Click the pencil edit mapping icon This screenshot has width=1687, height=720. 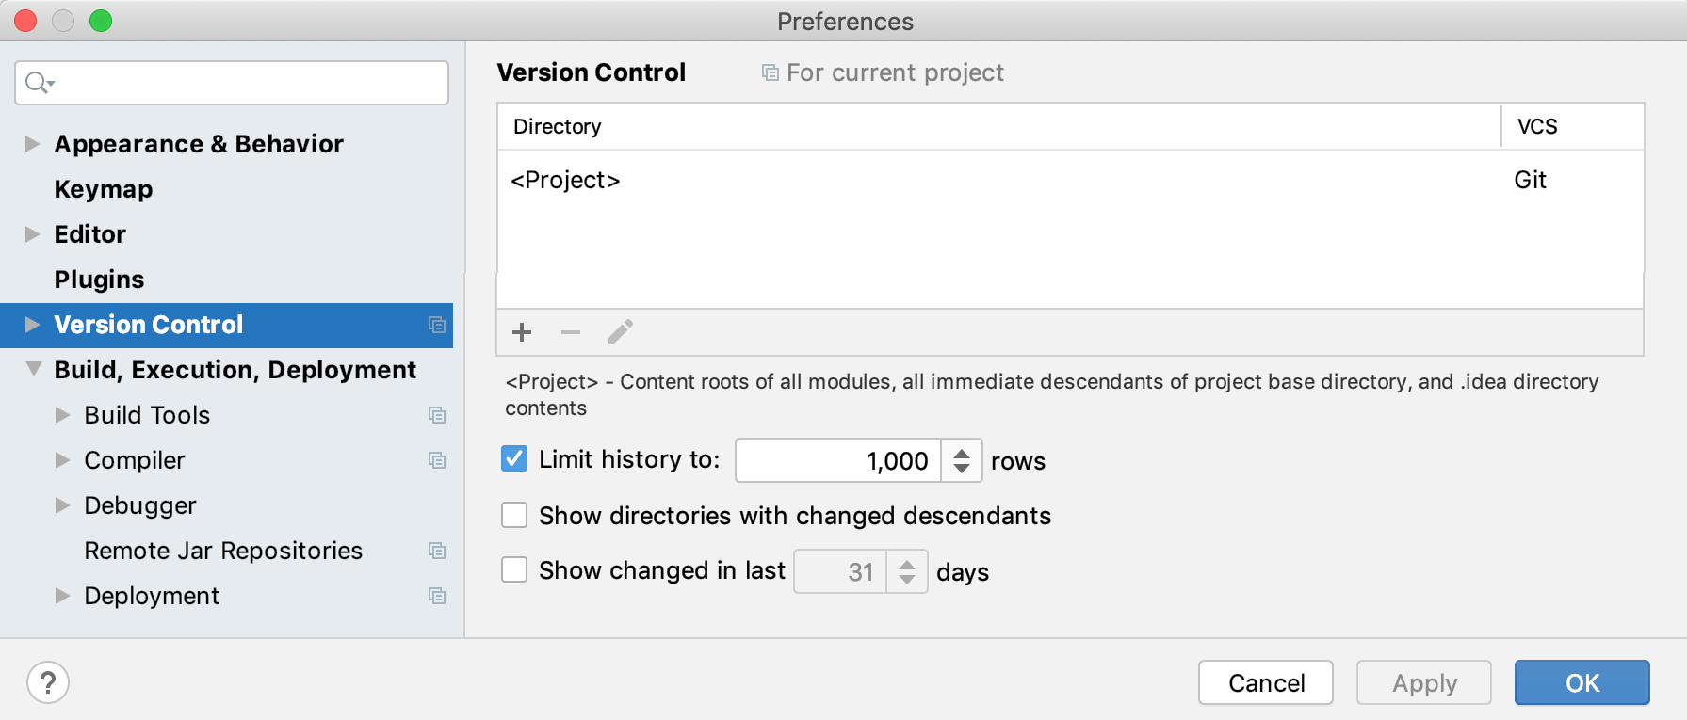pos(620,332)
